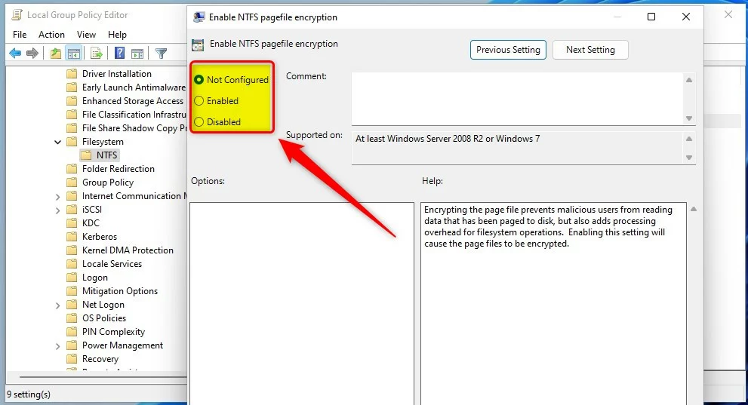The width and height of the screenshot is (748, 405).
Task: Open Help via the question mark icon
Action: pyautogui.click(x=119, y=54)
